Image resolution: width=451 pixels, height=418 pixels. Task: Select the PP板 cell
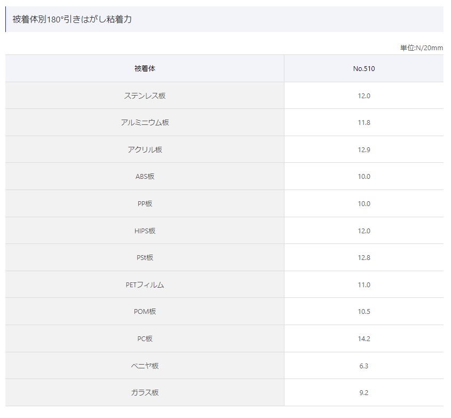click(145, 204)
